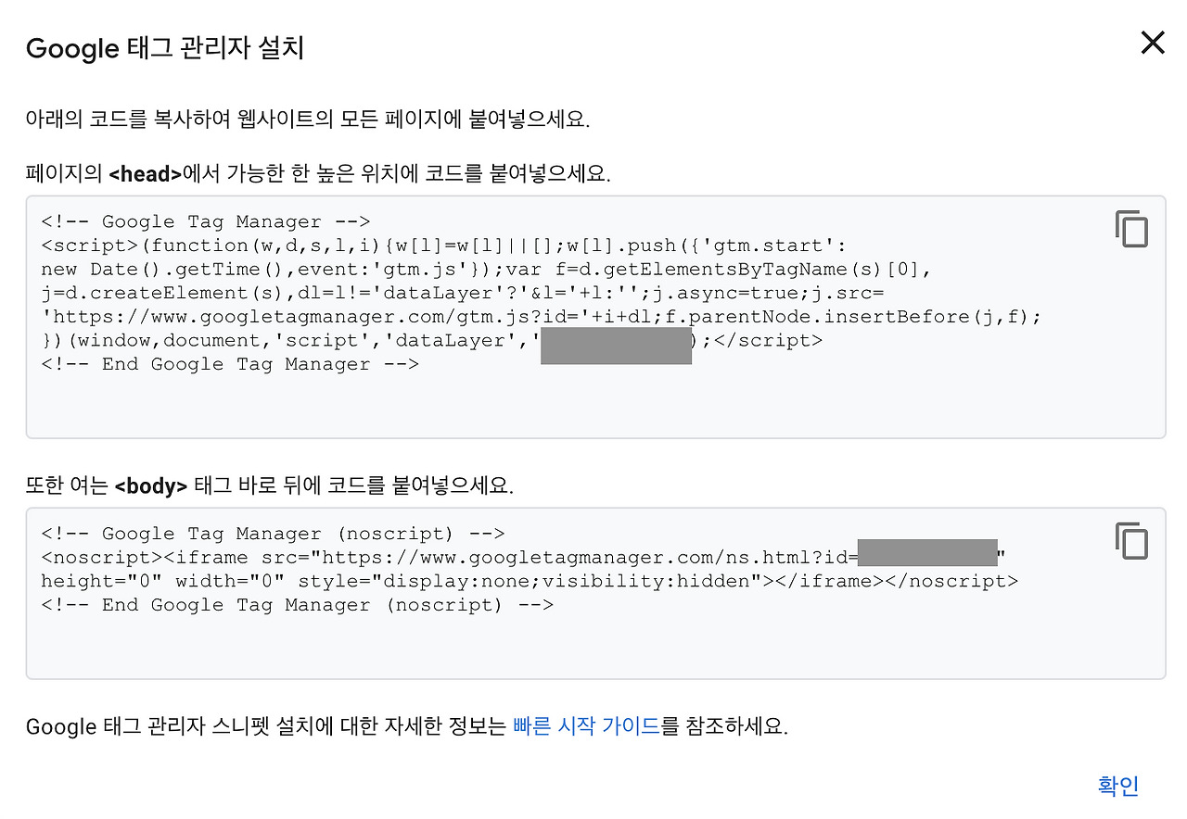Click the Google 태그 관리자 설치 title
This screenshot has height=819, width=1187.
pyautogui.click(x=165, y=48)
